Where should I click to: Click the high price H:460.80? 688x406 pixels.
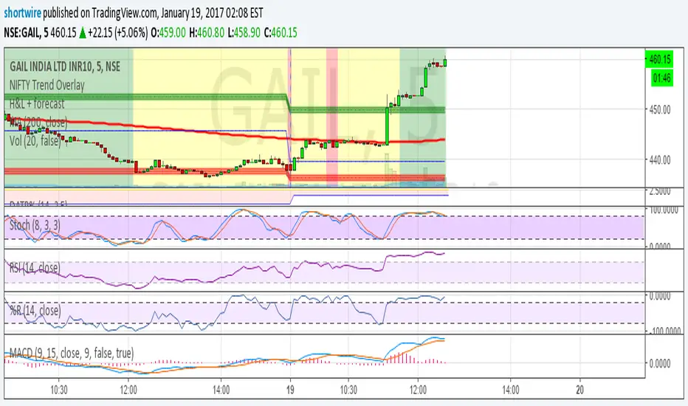pyautogui.click(x=207, y=33)
